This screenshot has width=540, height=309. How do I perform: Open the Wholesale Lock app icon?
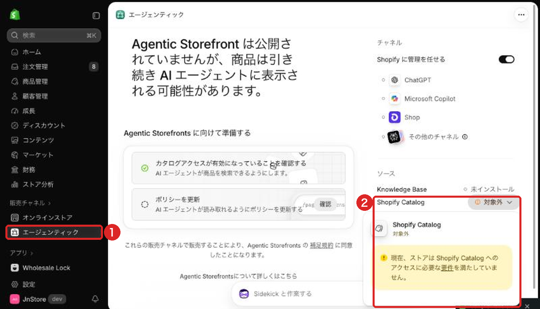[15, 268]
